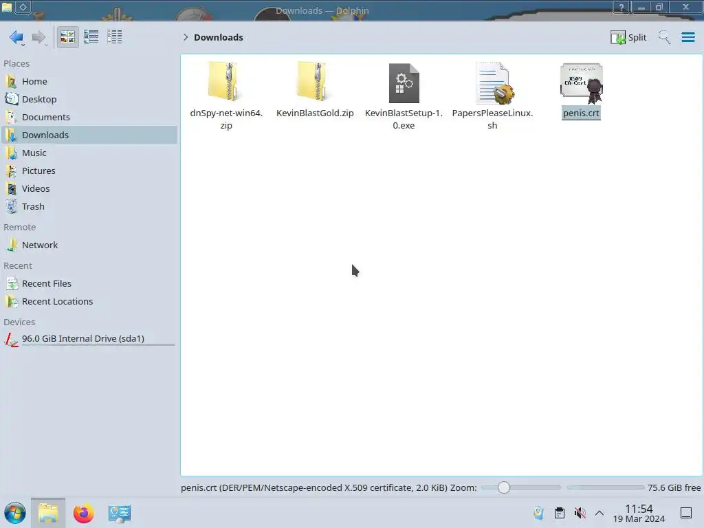Screen dimensions: 704x528
Task: Open Recent Locations entry
Action: click(x=89, y=302)
